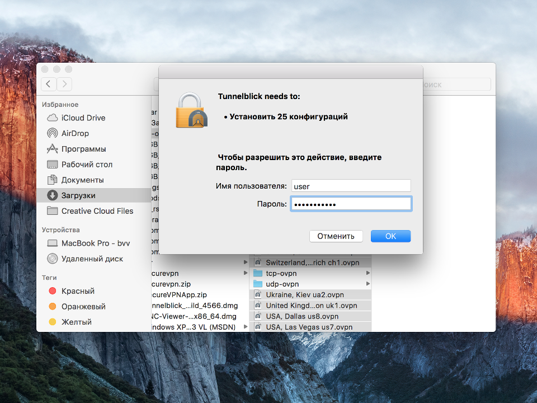This screenshot has width=537, height=403.
Task: Select USA, Las Vegas us7.ovpn file
Action: [310, 327]
